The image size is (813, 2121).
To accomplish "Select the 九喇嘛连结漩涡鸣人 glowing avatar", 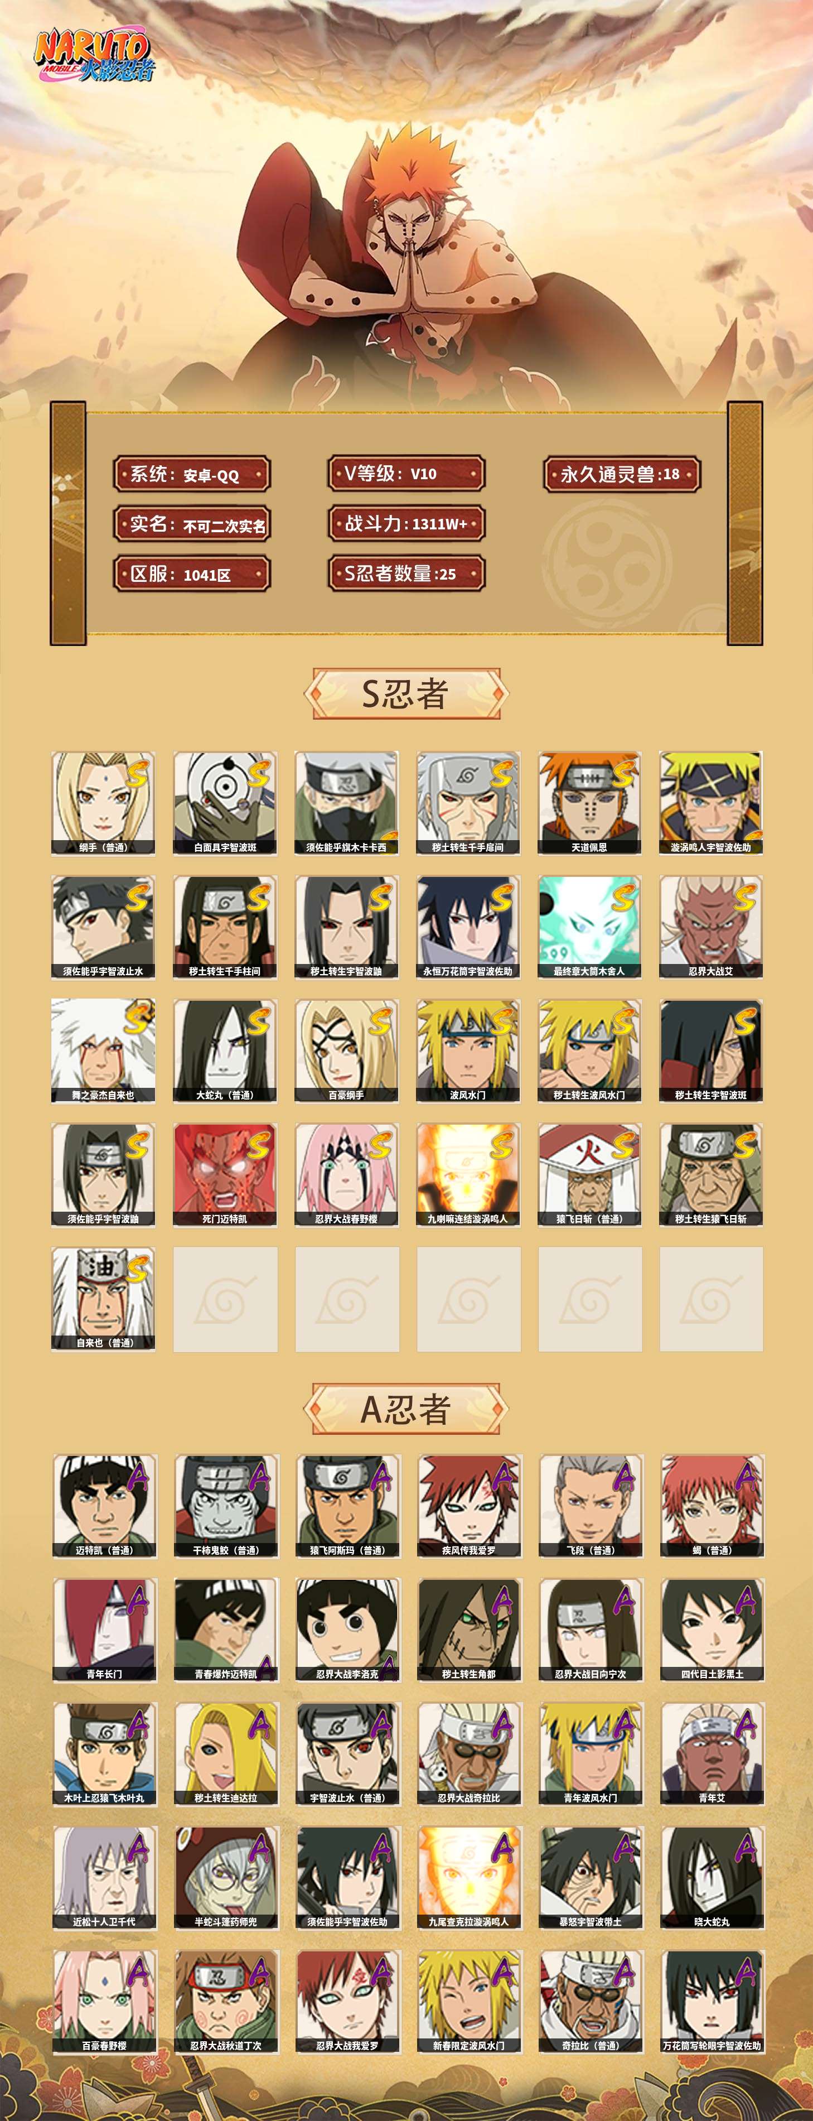I will point(468,1175).
